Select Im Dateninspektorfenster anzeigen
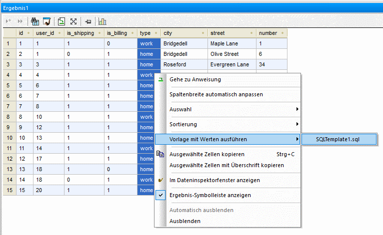 tap(214, 180)
